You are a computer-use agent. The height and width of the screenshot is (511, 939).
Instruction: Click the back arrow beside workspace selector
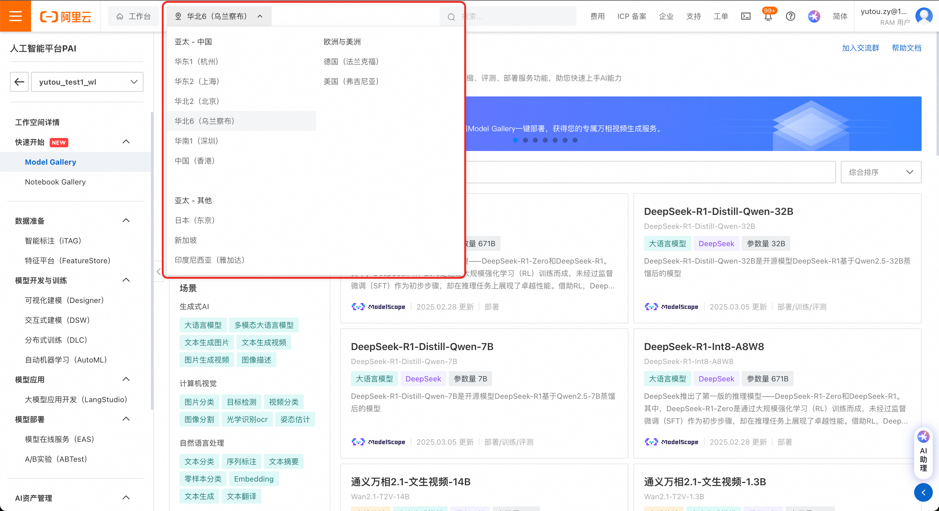click(x=19, y=82)
